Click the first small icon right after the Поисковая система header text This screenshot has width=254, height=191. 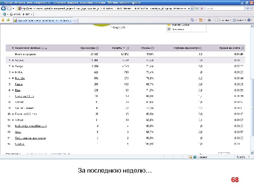(43, 48)
